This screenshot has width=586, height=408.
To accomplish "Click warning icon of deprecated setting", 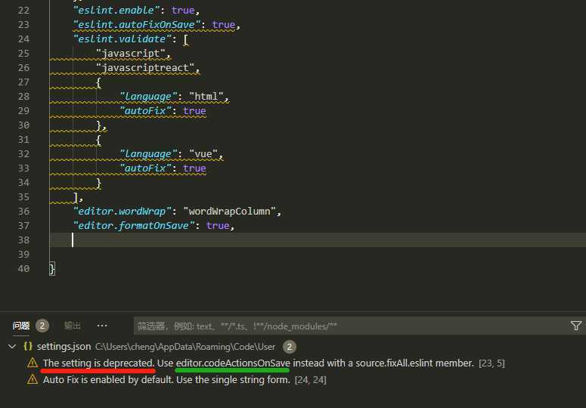I will [x=33, y=363].
